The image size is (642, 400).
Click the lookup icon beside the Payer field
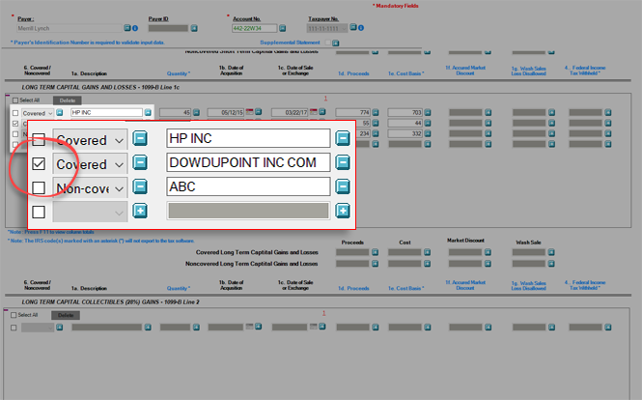point(127,28)
